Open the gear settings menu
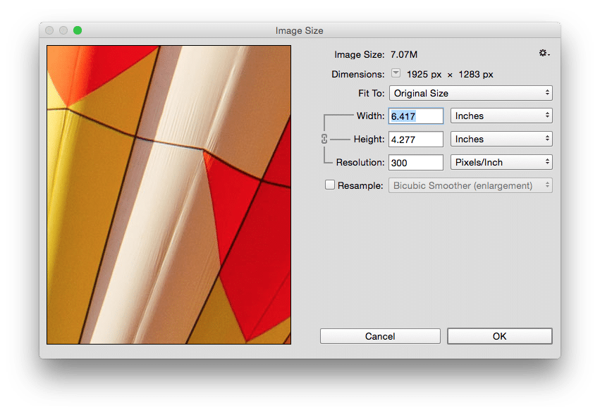Image resolution: width=600 pixels, height=415 pixels. [544, 53]
